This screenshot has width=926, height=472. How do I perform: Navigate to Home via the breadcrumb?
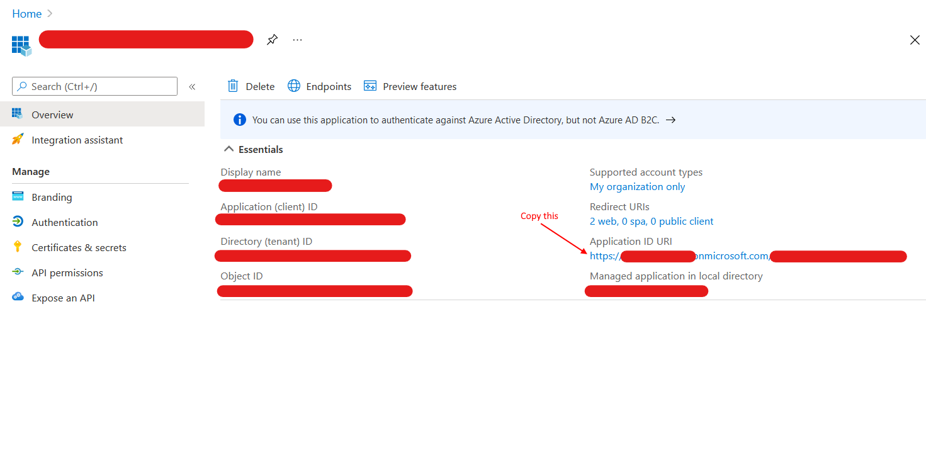tap(26, 13)
